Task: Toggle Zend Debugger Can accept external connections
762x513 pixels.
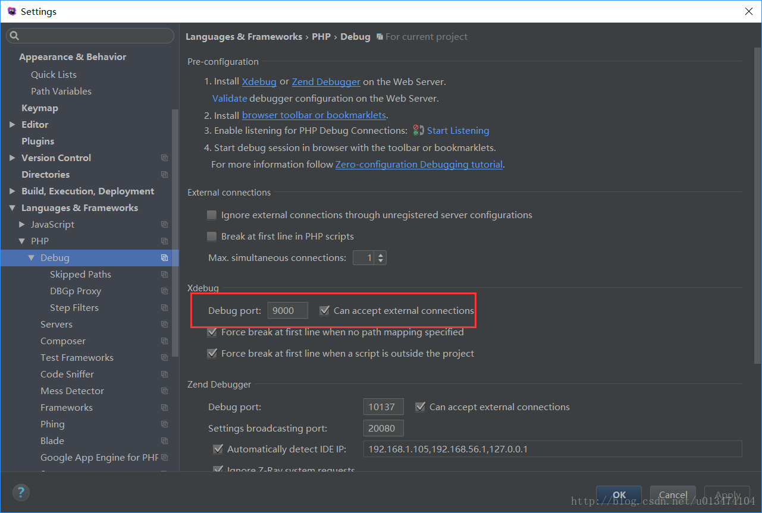Action: (x=420, y=407)
